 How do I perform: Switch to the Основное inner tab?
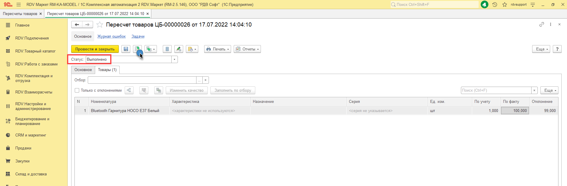click(83, 70)
